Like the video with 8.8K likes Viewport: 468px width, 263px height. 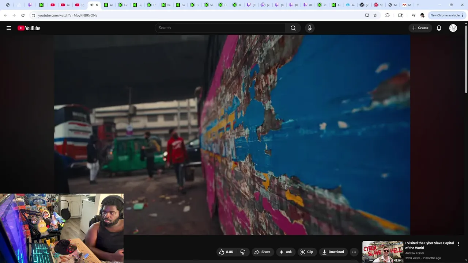tap(226, 252)
